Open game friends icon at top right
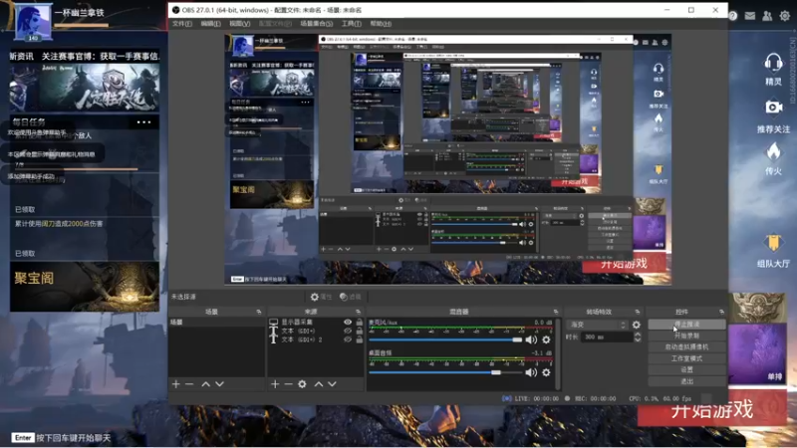 pyautogui.click(x=767, y=16)
